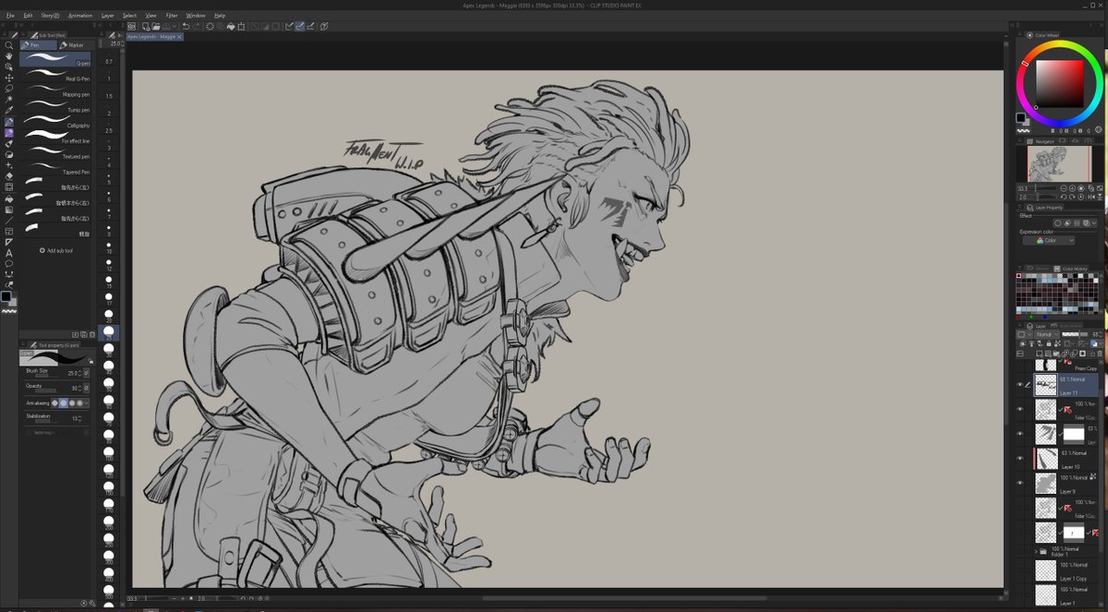This screenshot has width=1108, height=612.
Task: Toggle visibility of Folder 1
Action: [1020, 551]
